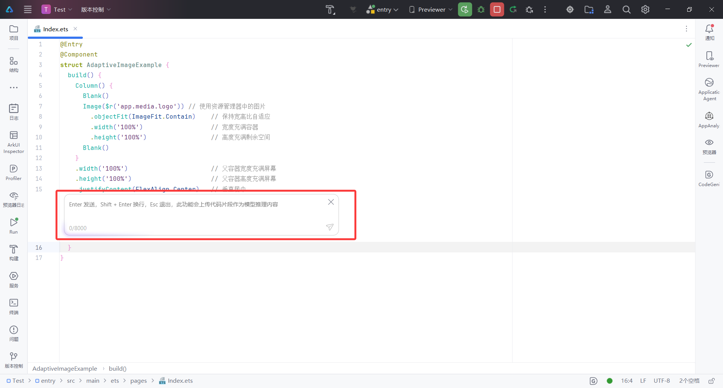The width and height of the screenshot is (723, 388).
Task: Open the Previewer (预览器) eye panel
Action: [x=709, y=147]
